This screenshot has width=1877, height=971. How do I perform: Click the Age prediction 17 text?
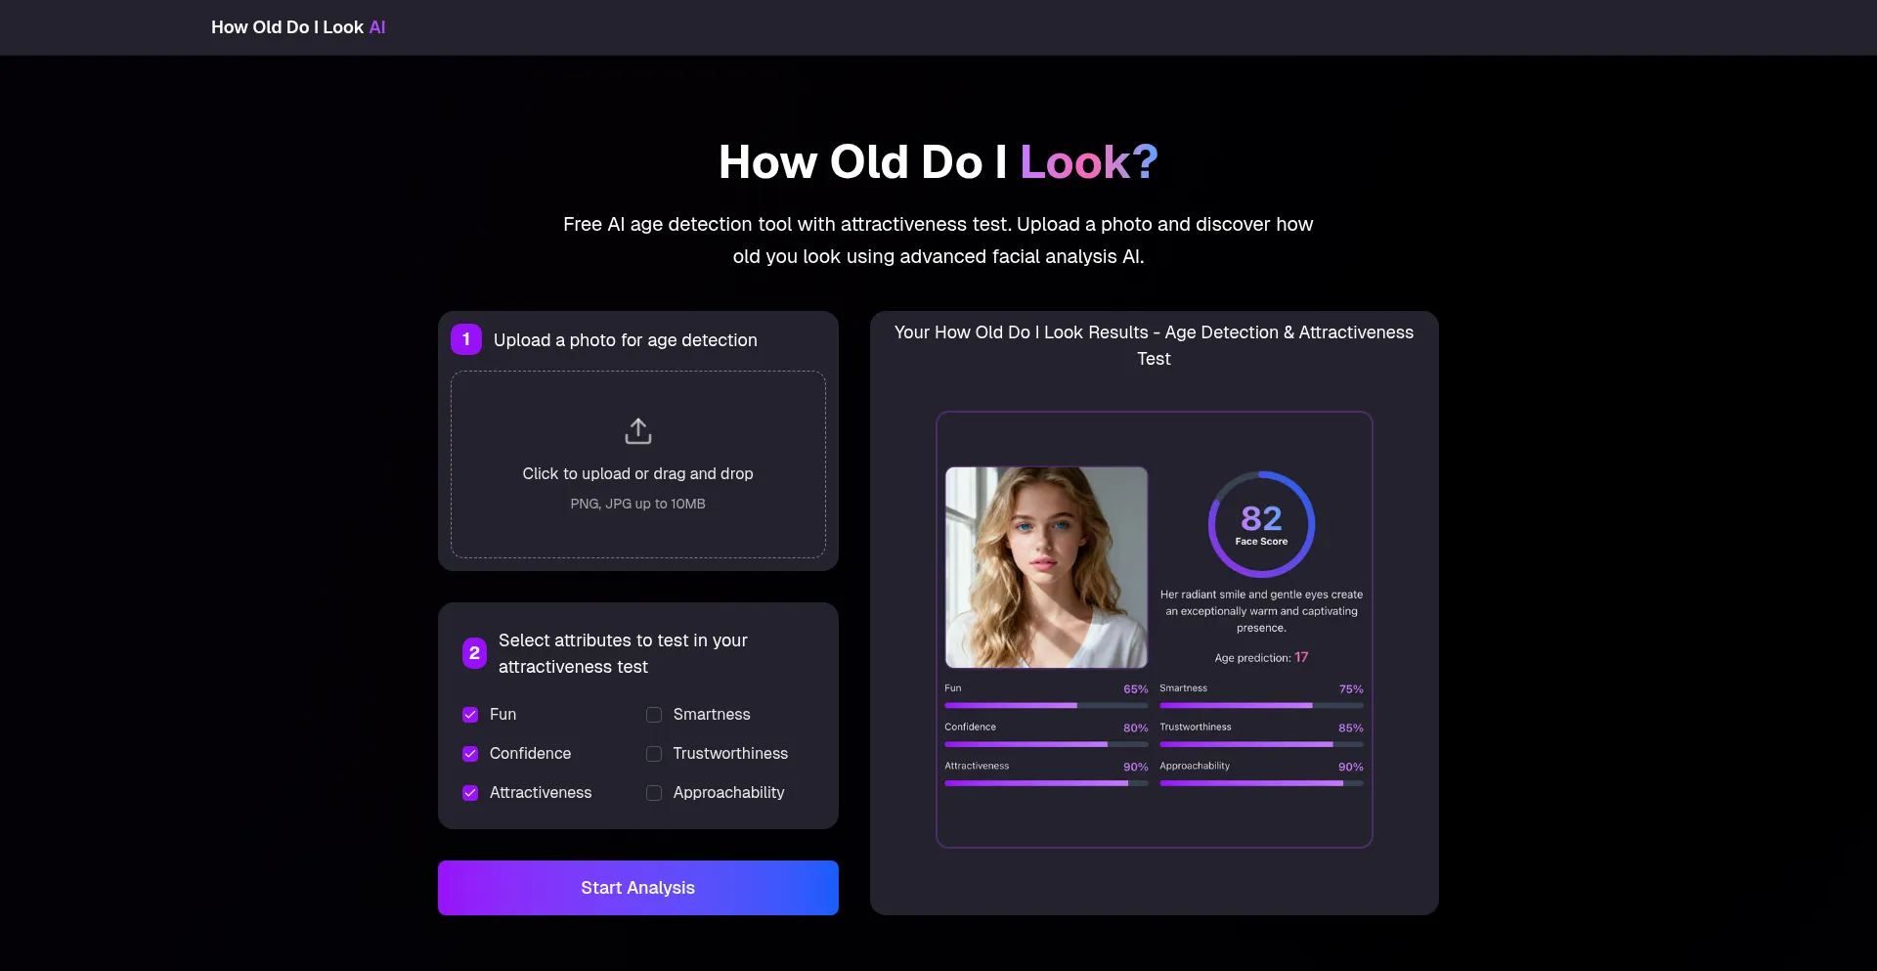tap(1261, 658)
